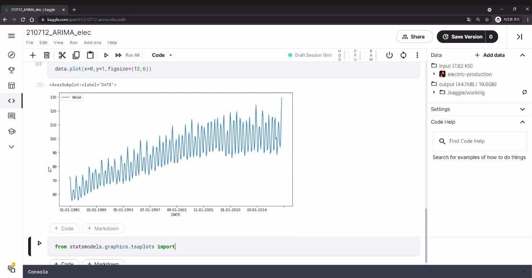The width and height of the screenshot is (532, 278).
Task: Cut the cell with scissors icon
Action: click(62, 55)
